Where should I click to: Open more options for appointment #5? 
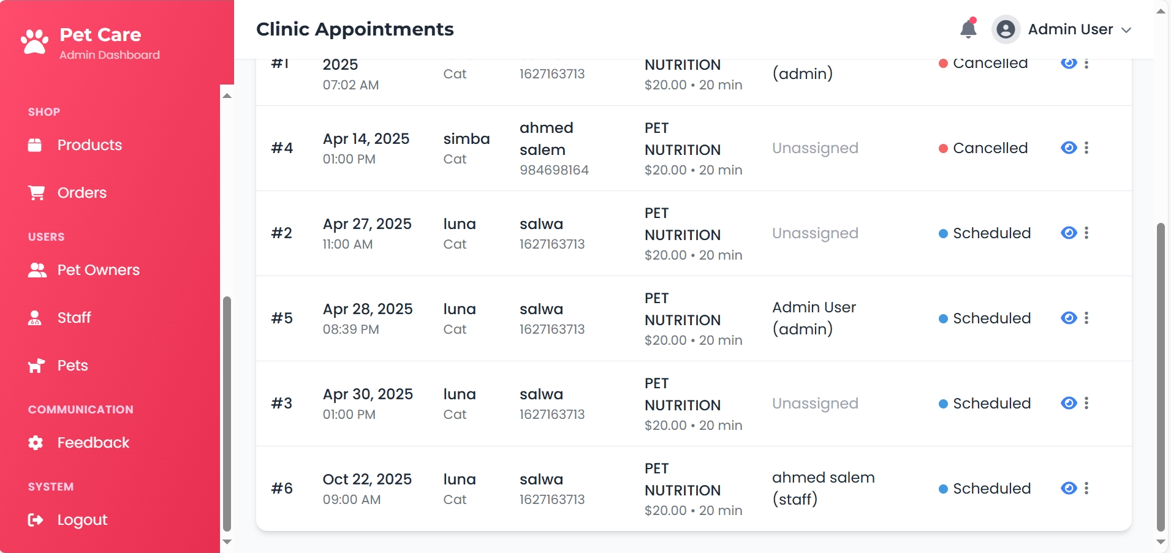point(1086,318)
